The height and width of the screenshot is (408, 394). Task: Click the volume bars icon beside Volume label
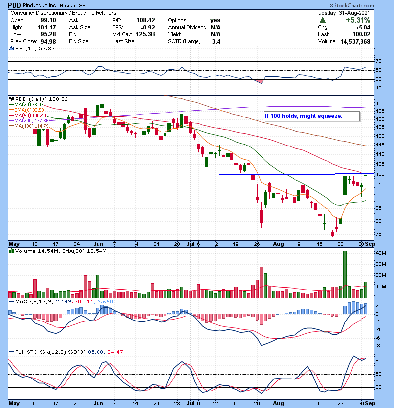click(x=11, y=251)
